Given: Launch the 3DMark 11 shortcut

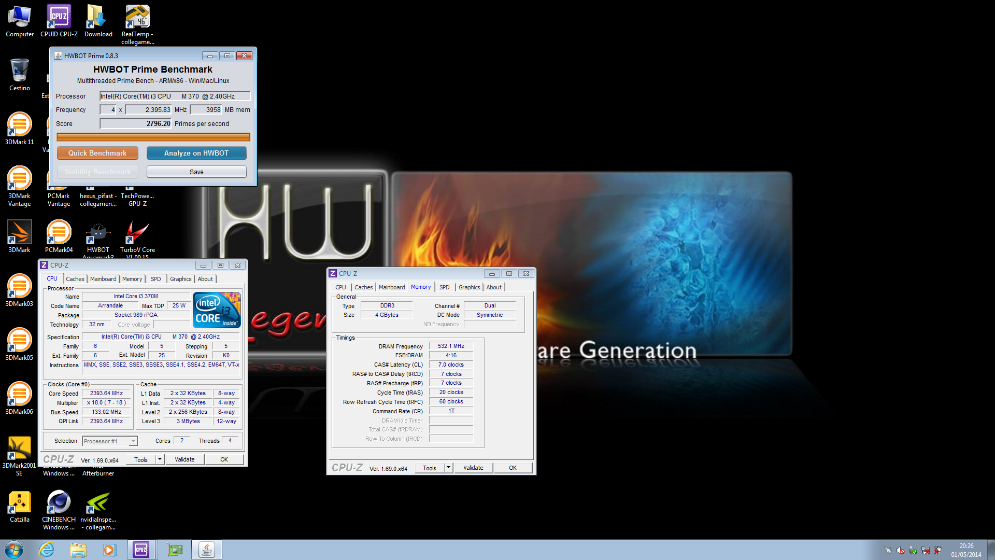Looking at the screenshot, I should point(20,129).
